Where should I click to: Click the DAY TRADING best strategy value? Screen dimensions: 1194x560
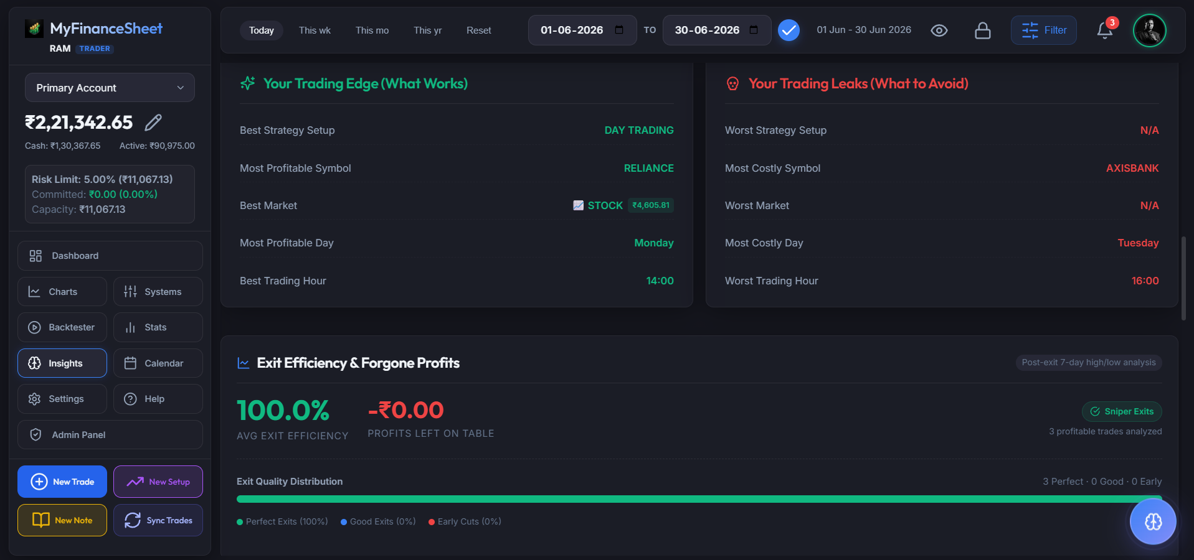tap(639, 130)
